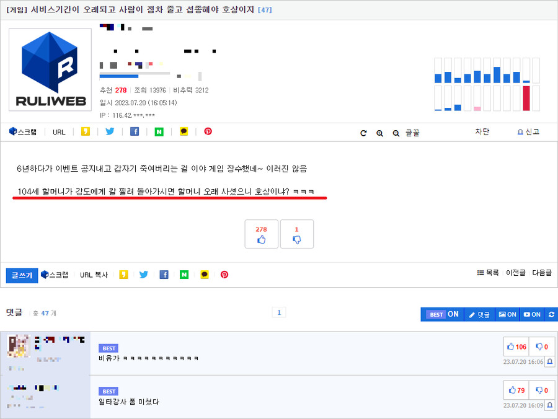Zoom in on the post text
Image resolution: width=558 pixels, height=419 pixels.
[379, 132]
